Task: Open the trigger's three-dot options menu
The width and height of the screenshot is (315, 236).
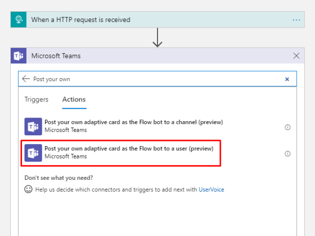Action: (296, 20)
